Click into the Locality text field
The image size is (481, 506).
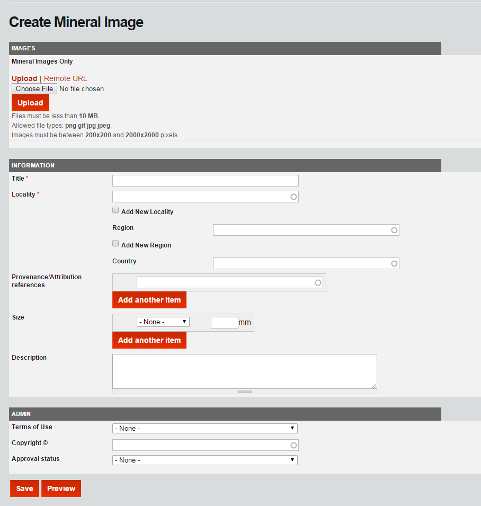206,197
